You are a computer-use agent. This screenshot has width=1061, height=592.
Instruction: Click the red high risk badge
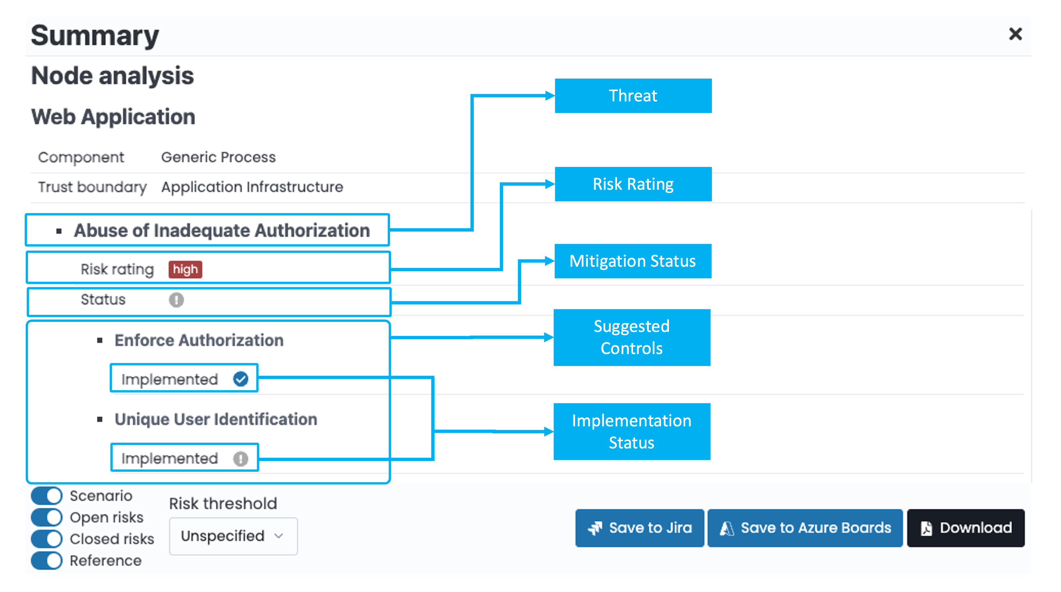[x=185, y=269]
